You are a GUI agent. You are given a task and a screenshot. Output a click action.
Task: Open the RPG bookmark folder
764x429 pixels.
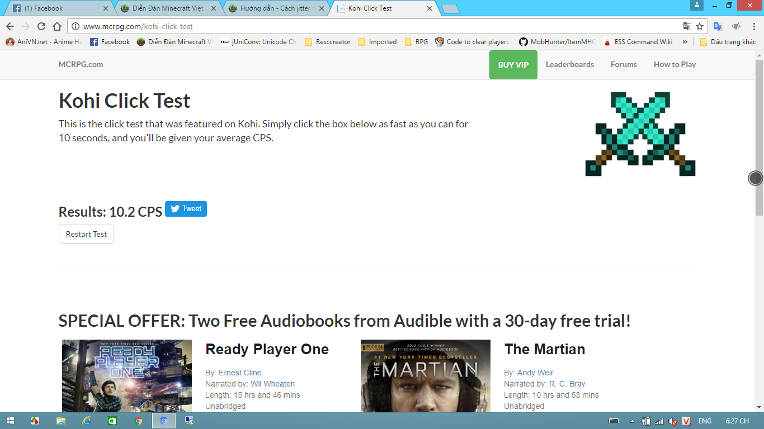[416, 42]
